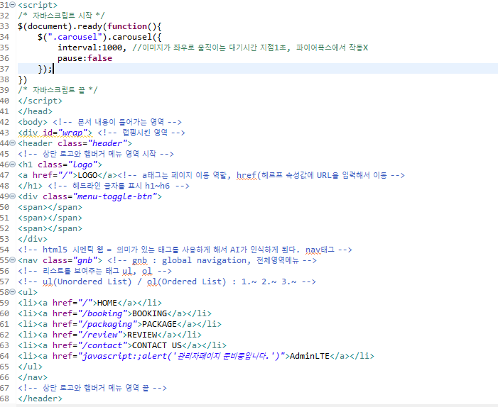
Task: Click 'interval:1000,' in the carousel options
Action: 92,48
